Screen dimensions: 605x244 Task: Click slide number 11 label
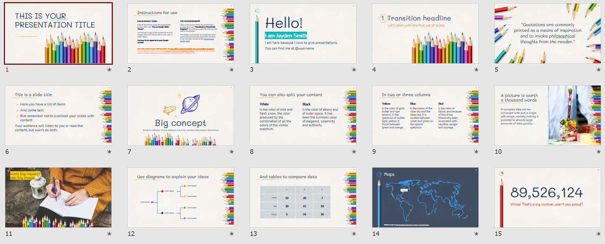(x=9, y=234)
